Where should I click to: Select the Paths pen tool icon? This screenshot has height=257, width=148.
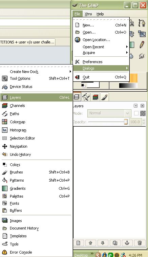coord(142,23)
